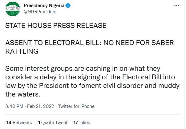Open the 1 Quote Tweet list
This screenshot has width=186, height=129.
(53, 122)
